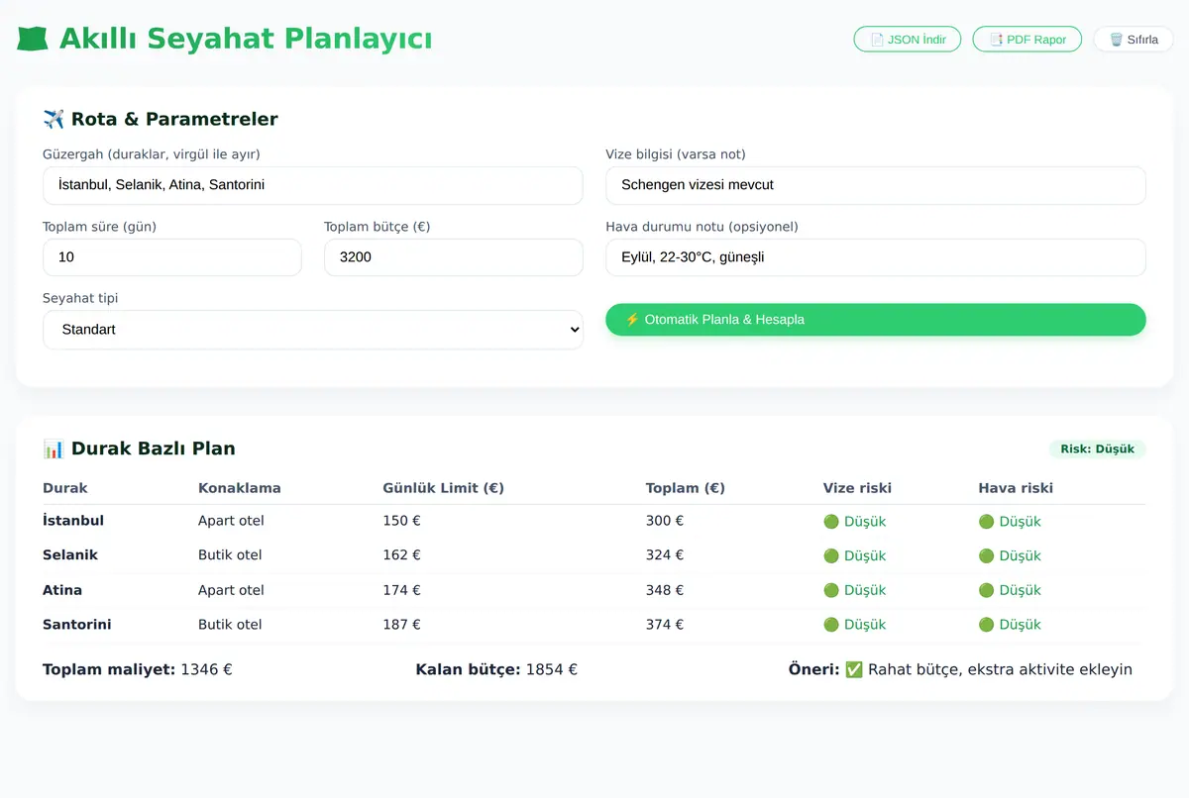This screenshot has height=798, width=1189.
Task: Click the Toplam bütçe (€) input
Action: (454, 257)
